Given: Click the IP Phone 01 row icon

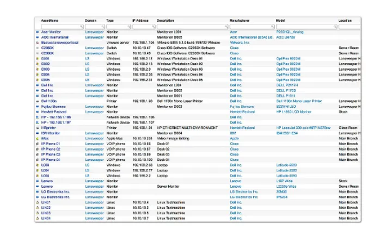Looking at the screenshot, I should point(36,144).
